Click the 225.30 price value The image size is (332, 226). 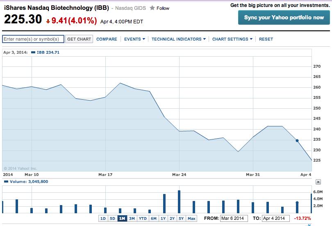pos(23,19)
